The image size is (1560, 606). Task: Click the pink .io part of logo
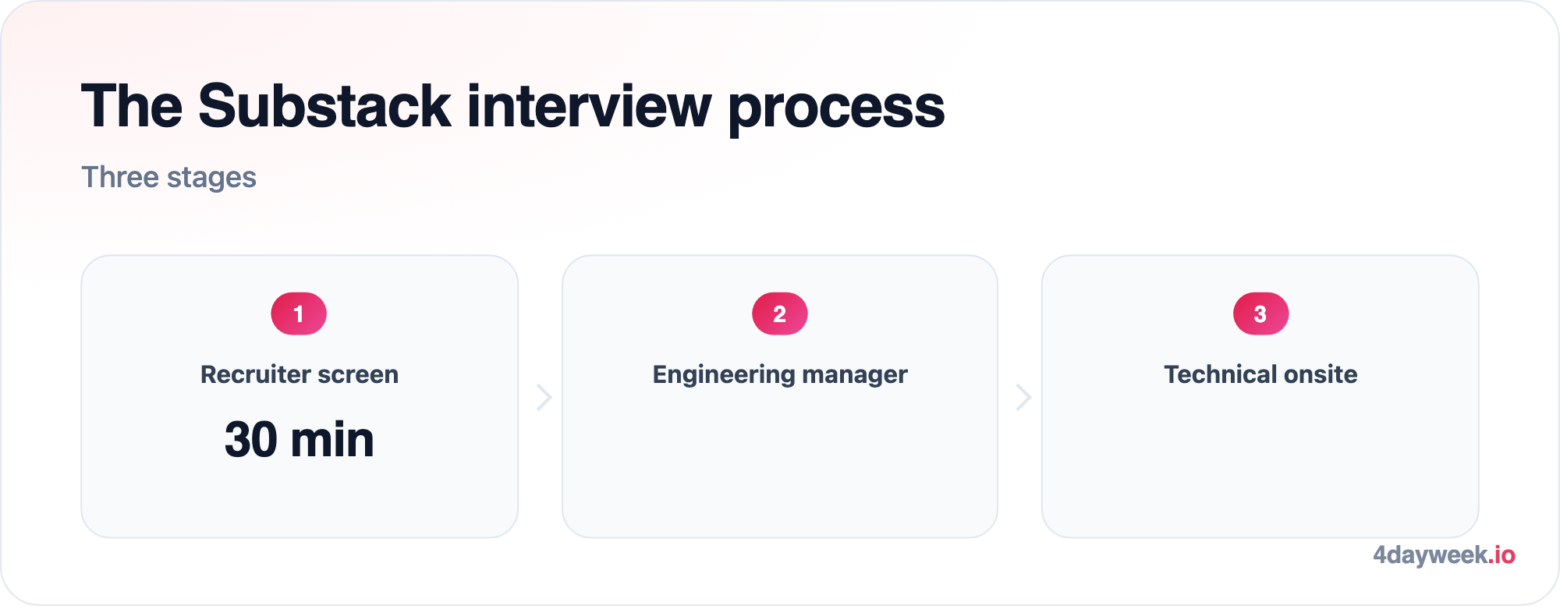click(x=1501, y=555)
